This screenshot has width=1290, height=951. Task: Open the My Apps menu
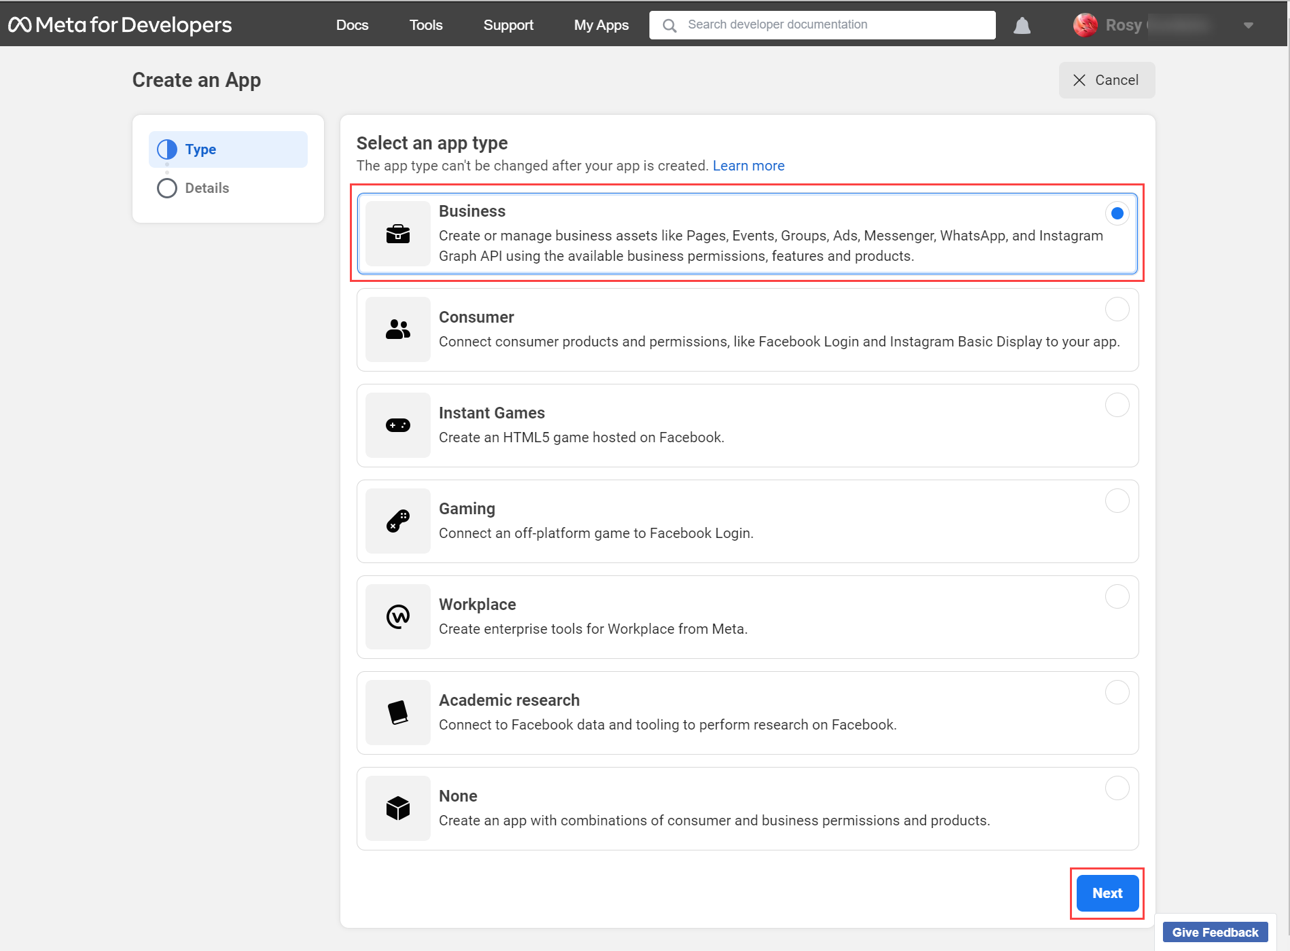pyautogui.click(x=601, y=24)
